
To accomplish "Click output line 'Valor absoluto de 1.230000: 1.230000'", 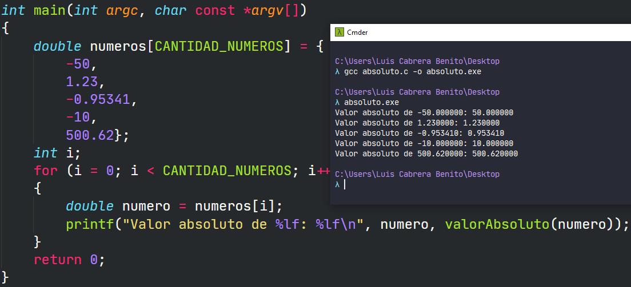I will pyautogui.click(x=417, y=123).
